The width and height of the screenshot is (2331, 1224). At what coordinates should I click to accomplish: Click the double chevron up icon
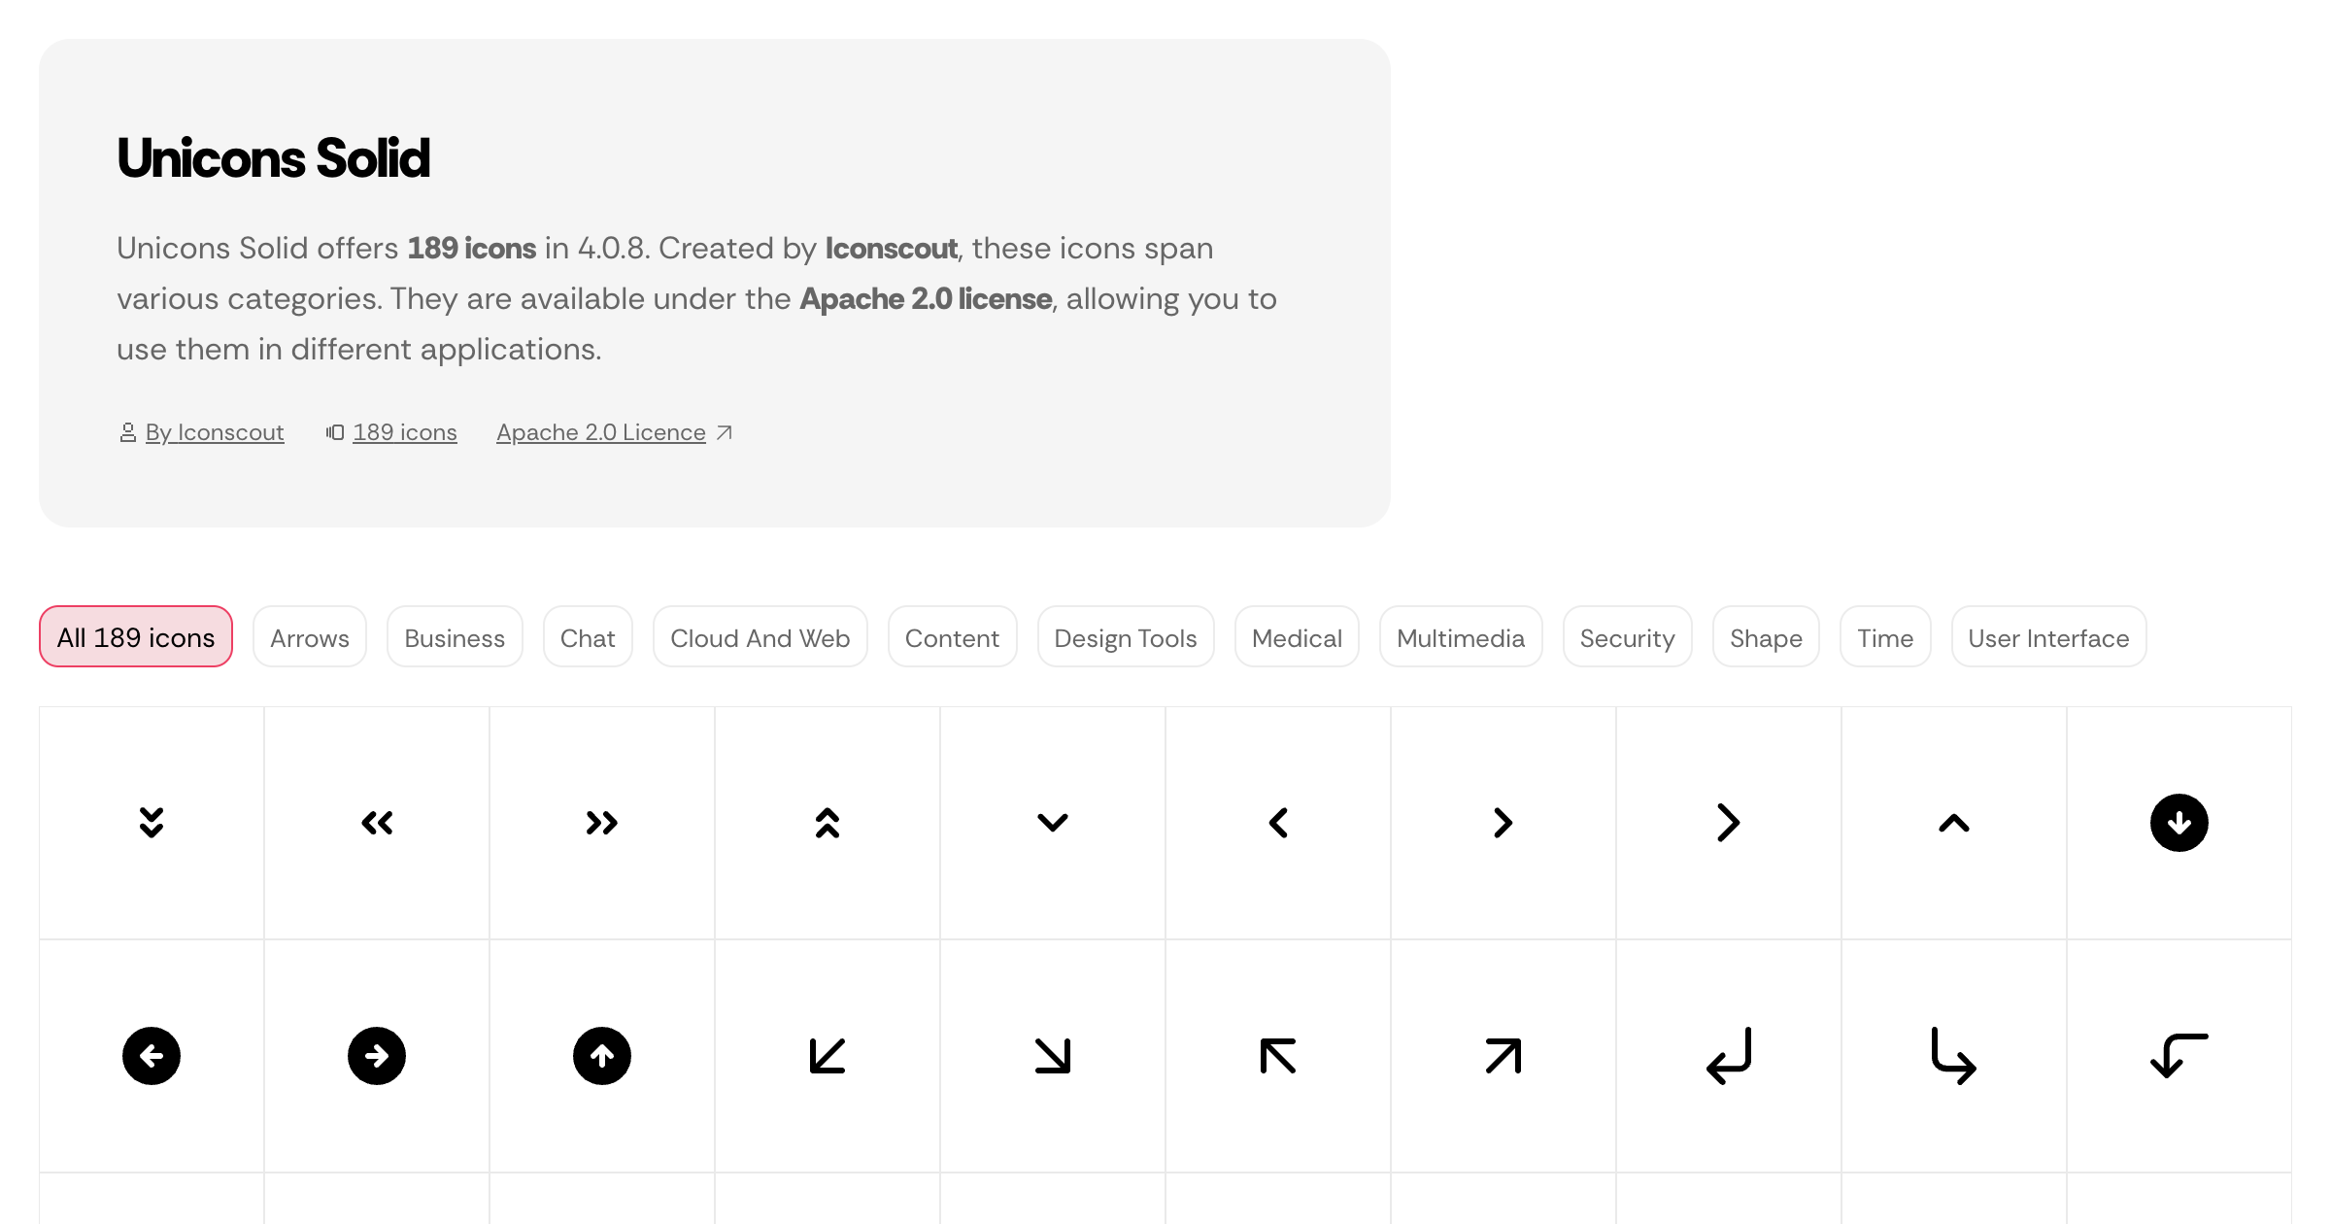pyautogui.click(x=828, y=823)
